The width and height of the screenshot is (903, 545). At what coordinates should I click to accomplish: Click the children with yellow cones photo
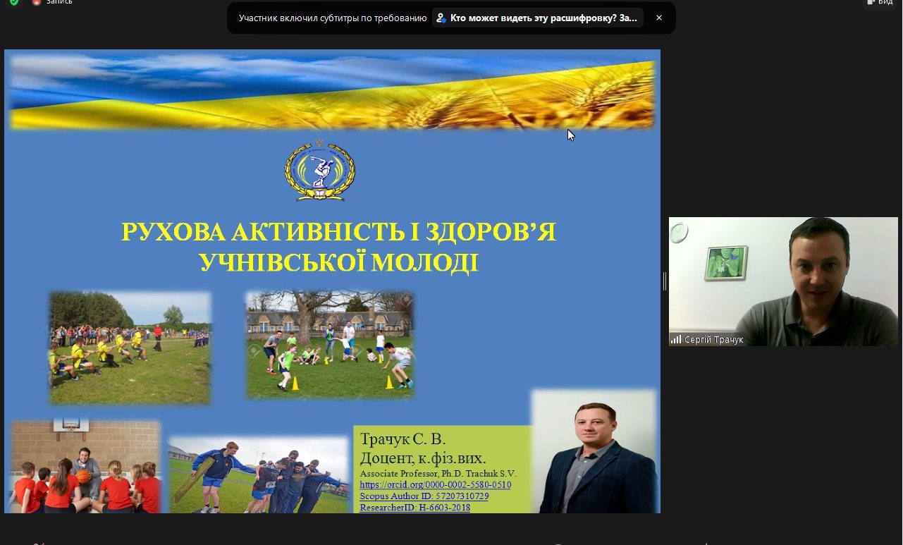pyautogui.click(x=329, y=345)
